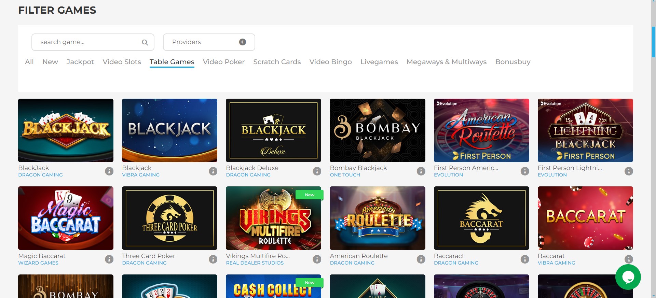This screenshot has width=656, height=298.
Task: Open Lightning Blackjack First Person thumbnail
Action: point(585,130)
